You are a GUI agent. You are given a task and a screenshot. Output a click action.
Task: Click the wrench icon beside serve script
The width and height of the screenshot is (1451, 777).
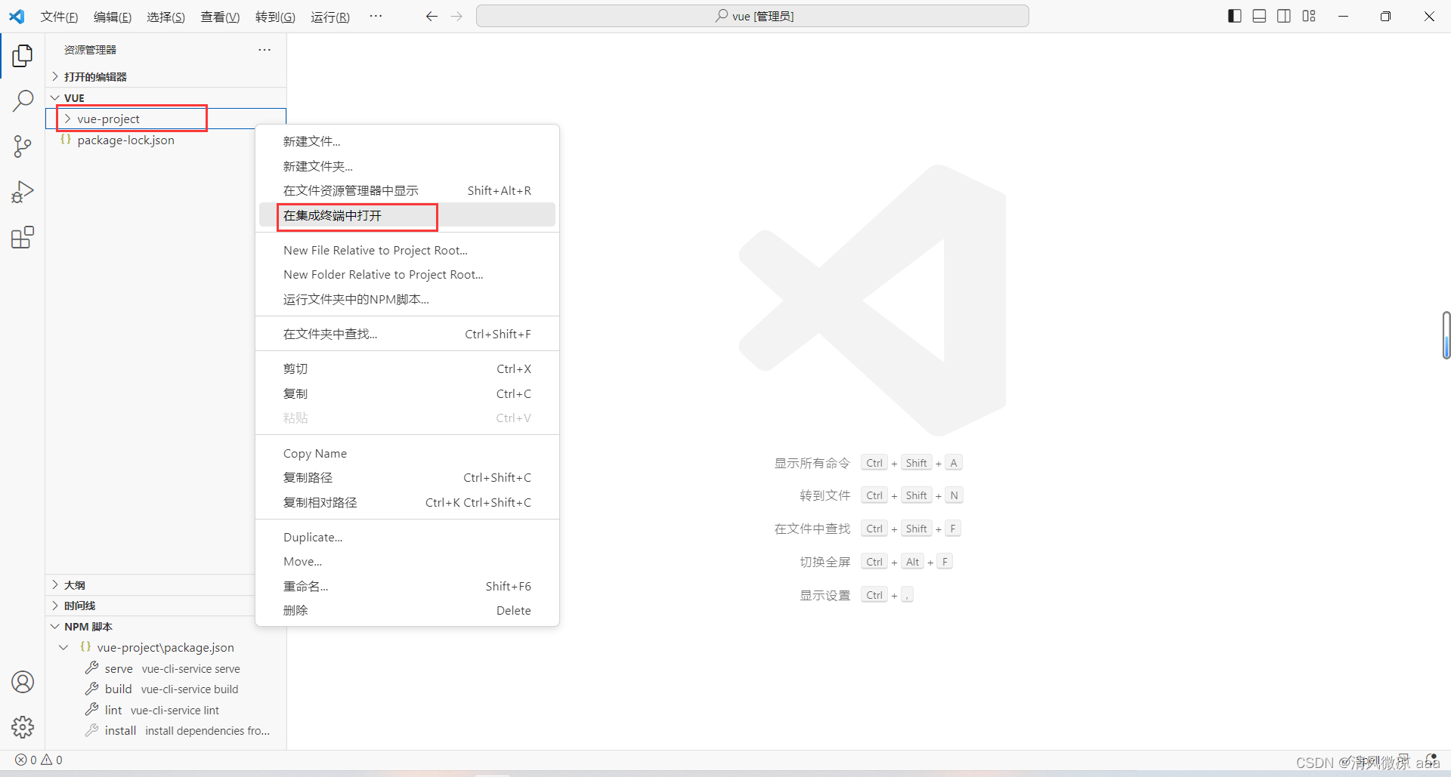point(92,668)
